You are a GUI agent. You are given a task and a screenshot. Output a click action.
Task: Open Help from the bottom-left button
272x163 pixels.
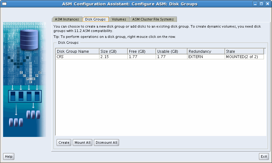pos(9,156)
